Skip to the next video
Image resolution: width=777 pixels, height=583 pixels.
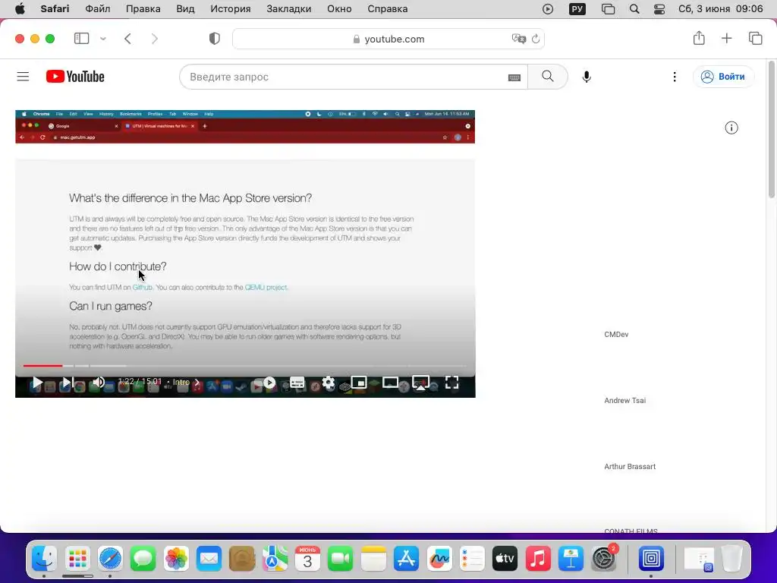pyautogui.click(x=68, y=383)
